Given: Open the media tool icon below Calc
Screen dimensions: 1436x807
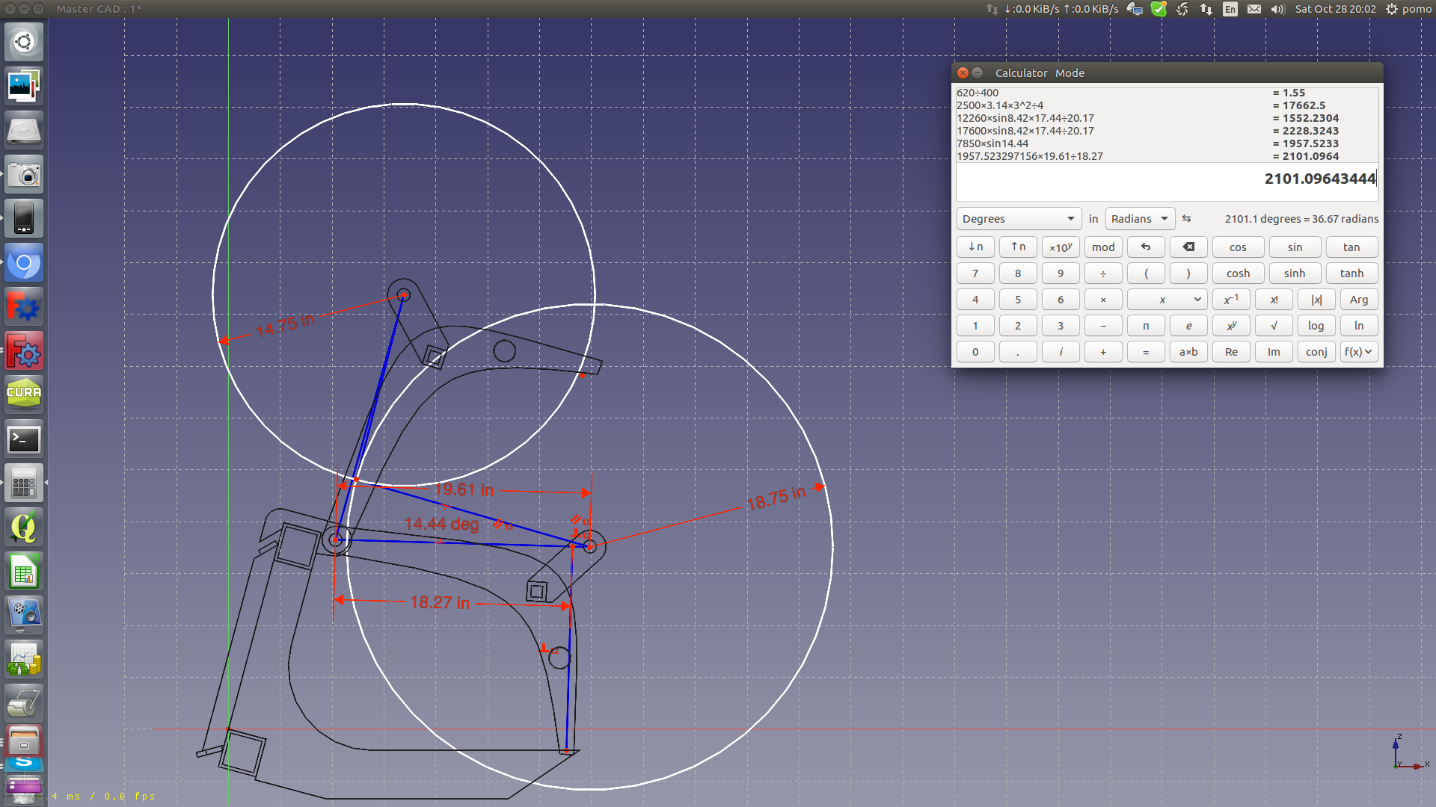Looking at the screenshot, I should pyautogui.click(x=24, y=616).
